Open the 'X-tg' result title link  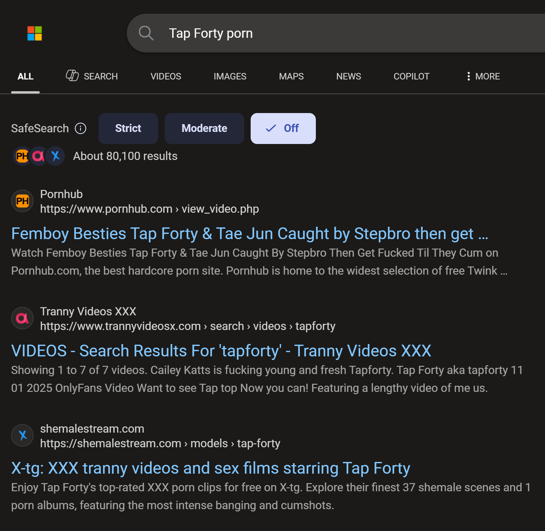pos(211,468)
